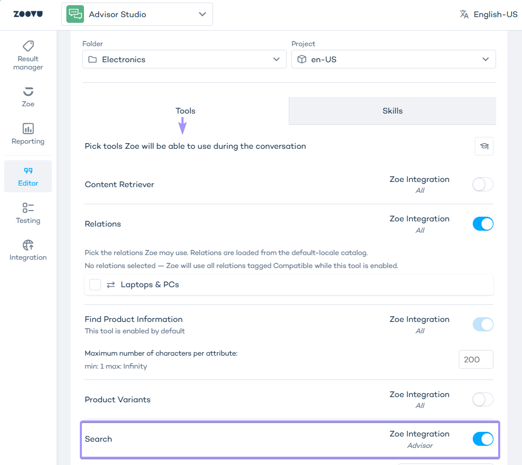Click 'This tool is enabled by default' text
The image size is (522, 465).
pos(134,331)
